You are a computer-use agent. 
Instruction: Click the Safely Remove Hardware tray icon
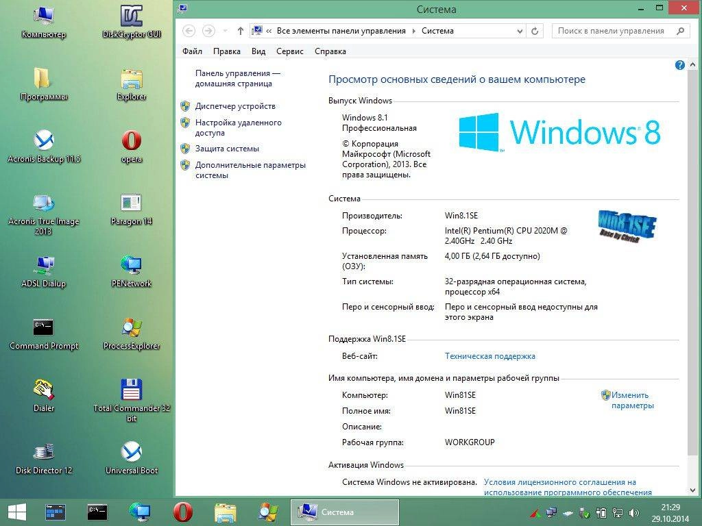click(x=585, y=513)
